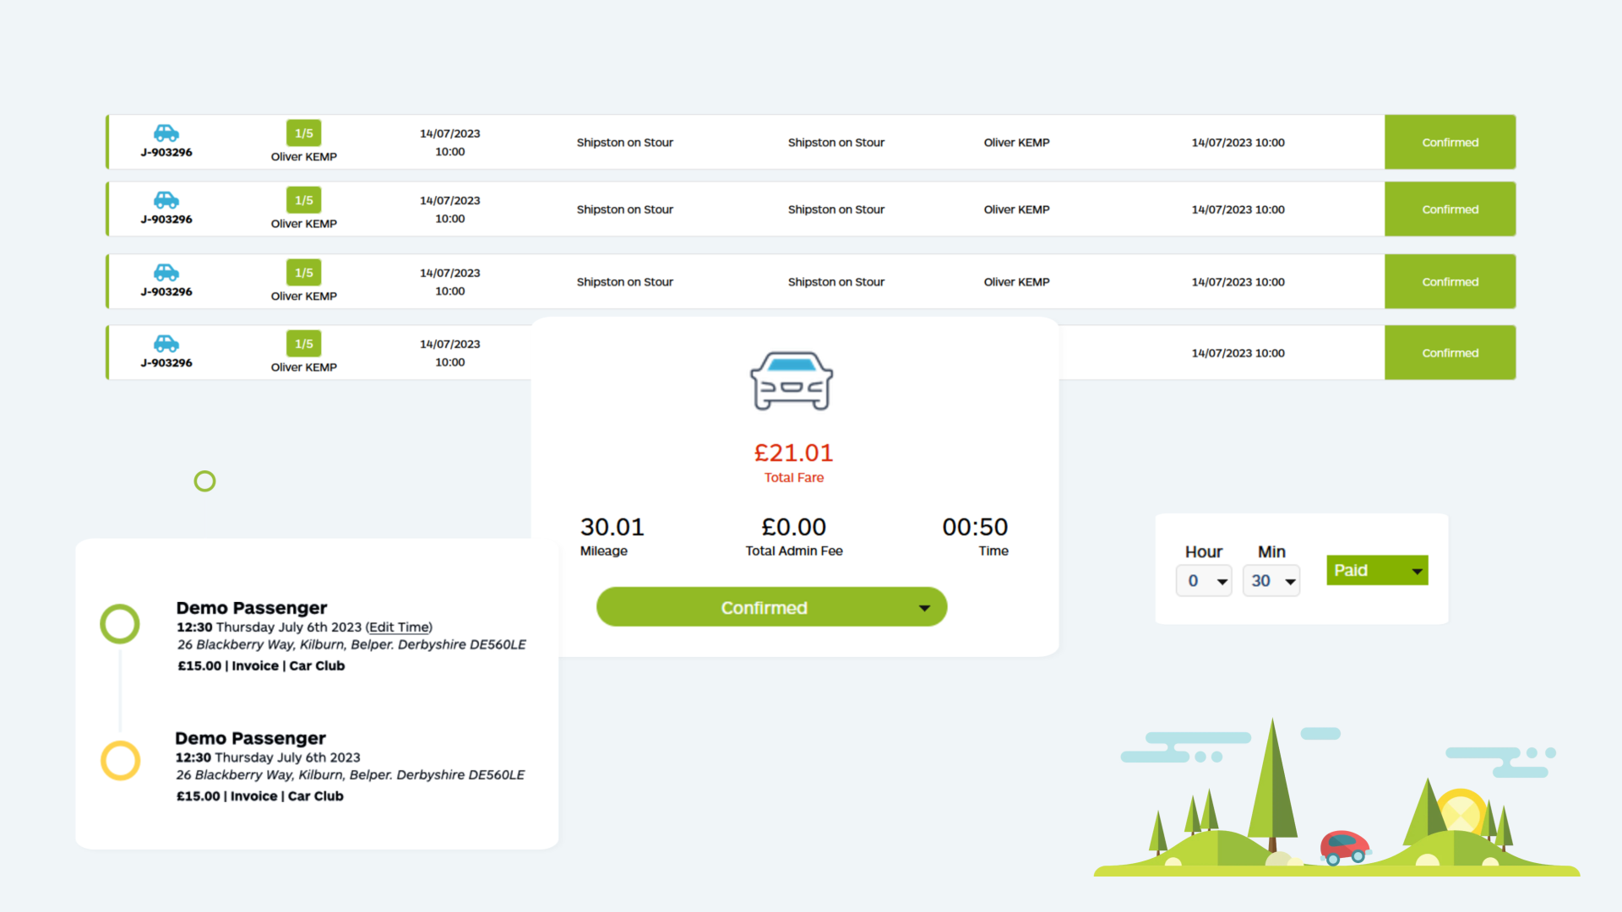Click the Edit Time link
Screen dimensions: 1622x912
pos(399,627)
